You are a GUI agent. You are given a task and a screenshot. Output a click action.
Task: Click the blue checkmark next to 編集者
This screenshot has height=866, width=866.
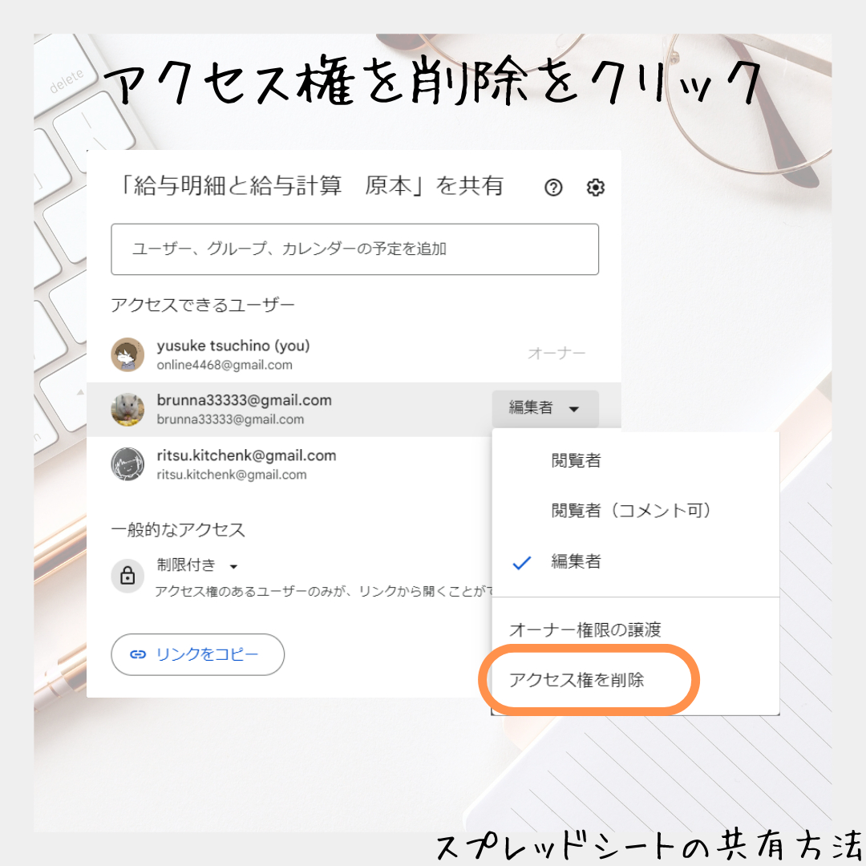[x=521, y=563]
